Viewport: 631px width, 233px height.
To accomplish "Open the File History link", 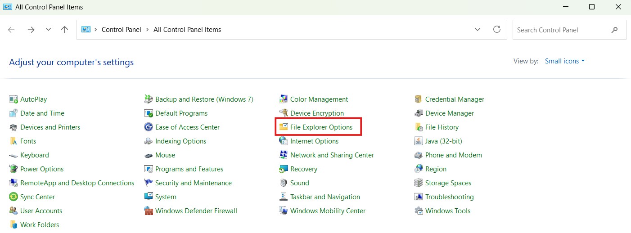I will point(442,127).
